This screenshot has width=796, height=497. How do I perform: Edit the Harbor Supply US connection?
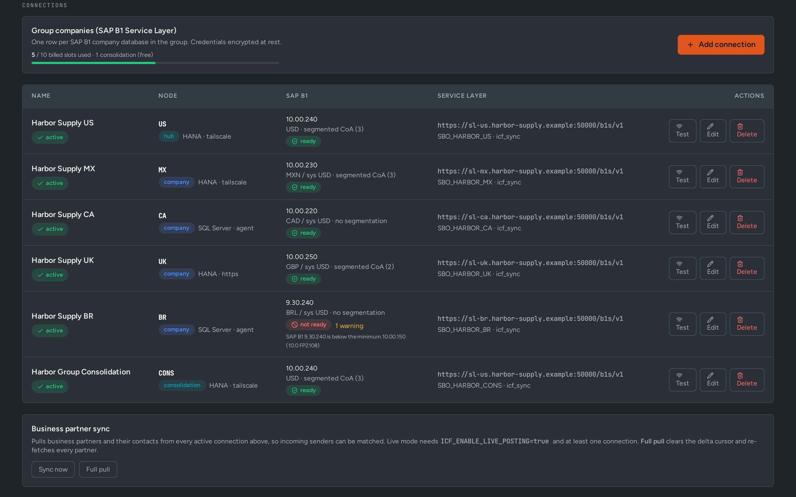(713, 131)
